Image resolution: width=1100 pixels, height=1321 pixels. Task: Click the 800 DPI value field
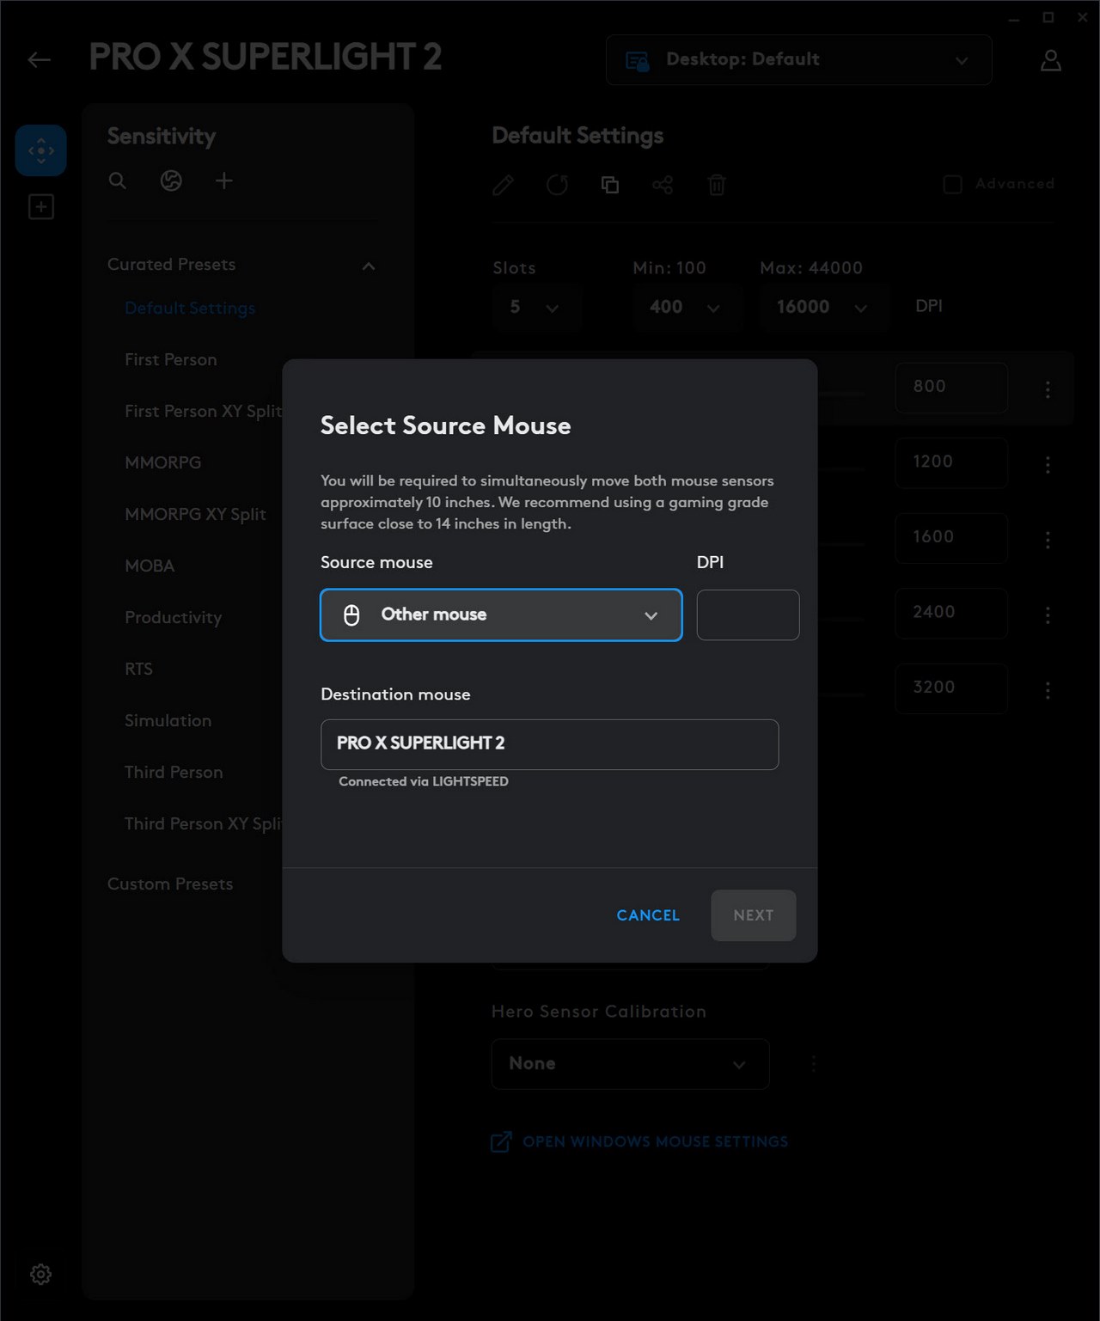951,388
